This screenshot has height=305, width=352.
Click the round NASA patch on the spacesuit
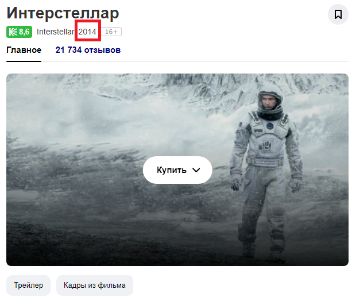pyautogui.click(x=270, y=126)
